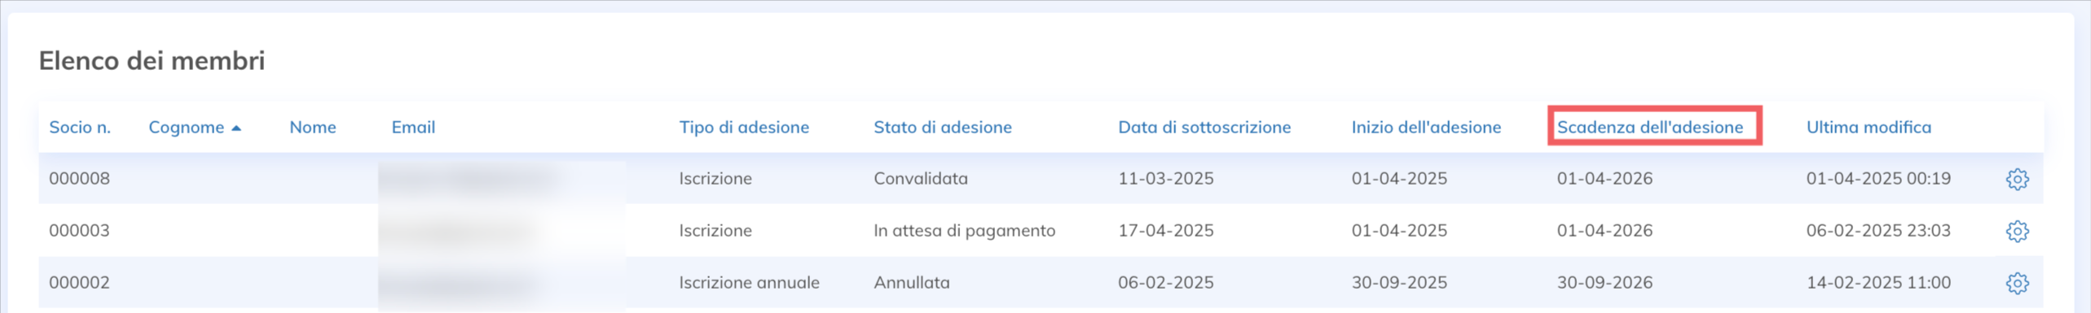Viewport: 2091px width, 313px height.
Task: Open settings gear for member 000002
Action: click(x=2017, y=283)
